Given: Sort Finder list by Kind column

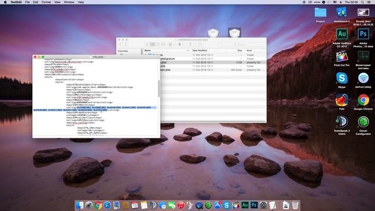Looking at the screenshot, I should [x=255, y=50].
